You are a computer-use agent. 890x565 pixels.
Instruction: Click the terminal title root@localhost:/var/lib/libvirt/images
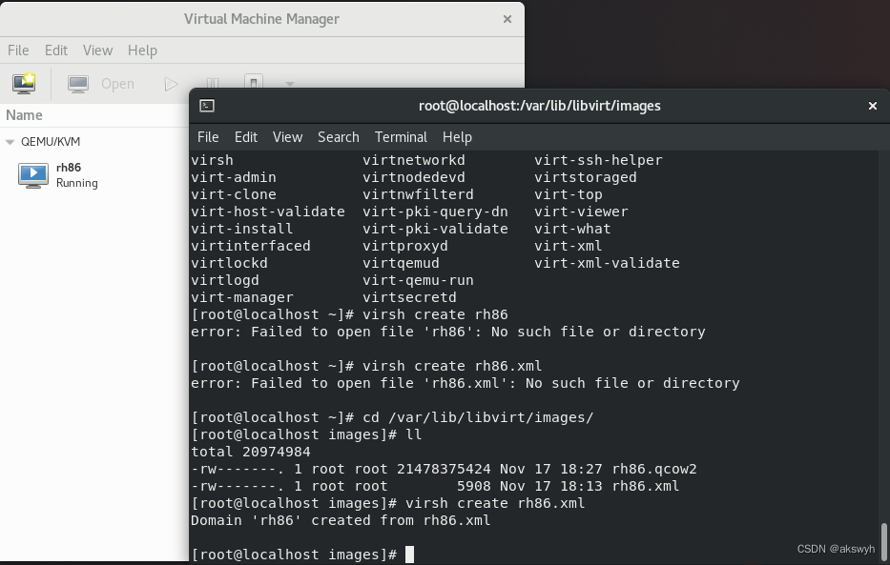click(539, 106)
